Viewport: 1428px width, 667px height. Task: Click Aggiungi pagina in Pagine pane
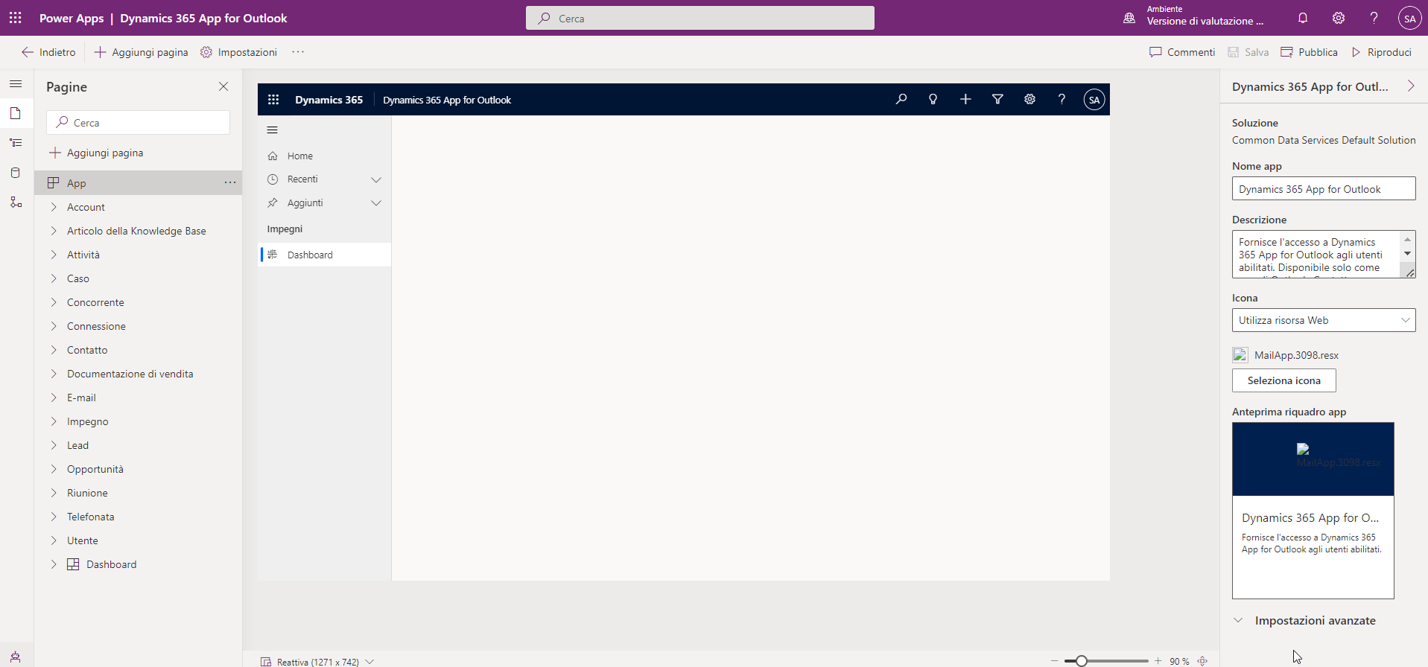coord(96,153)
